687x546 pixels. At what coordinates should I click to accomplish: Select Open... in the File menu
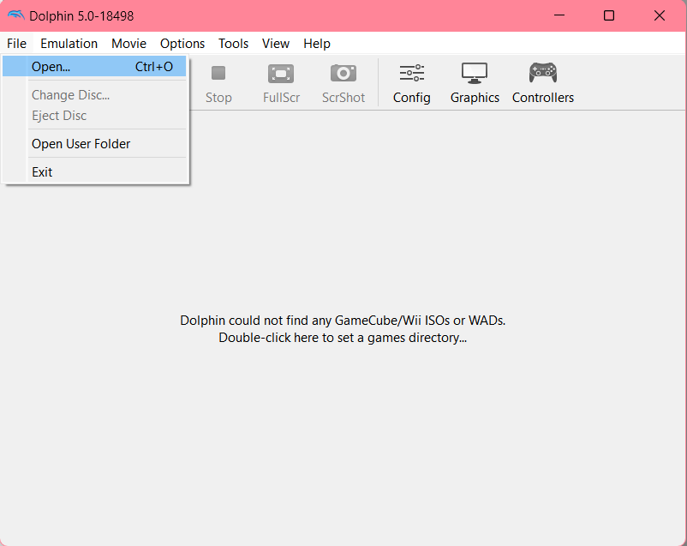(94, 67)
